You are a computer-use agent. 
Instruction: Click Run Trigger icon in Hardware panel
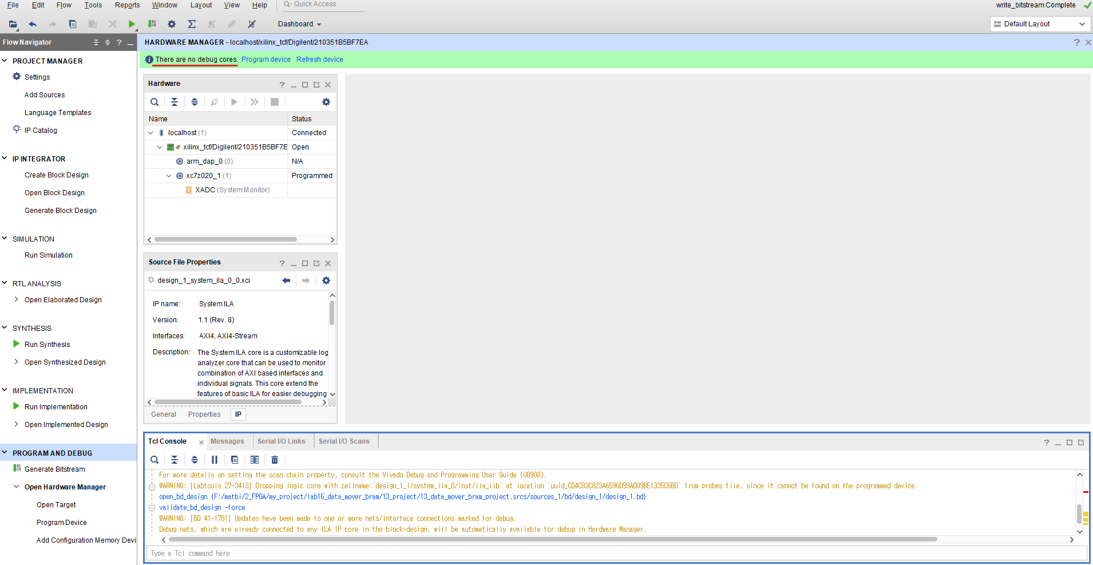pyautogui.click(x=235, y=102)
